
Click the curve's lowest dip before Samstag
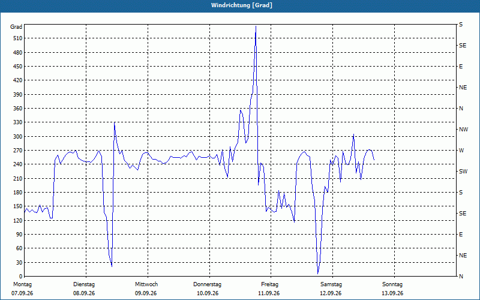tap(318, 274)
